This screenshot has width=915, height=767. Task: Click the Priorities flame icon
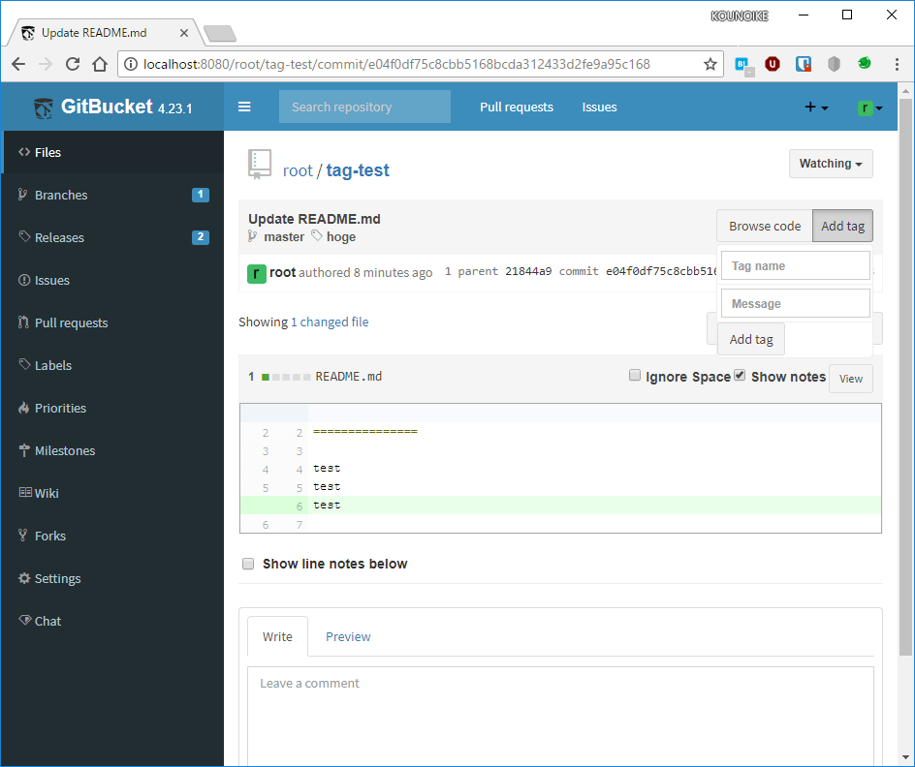point(23,408)
